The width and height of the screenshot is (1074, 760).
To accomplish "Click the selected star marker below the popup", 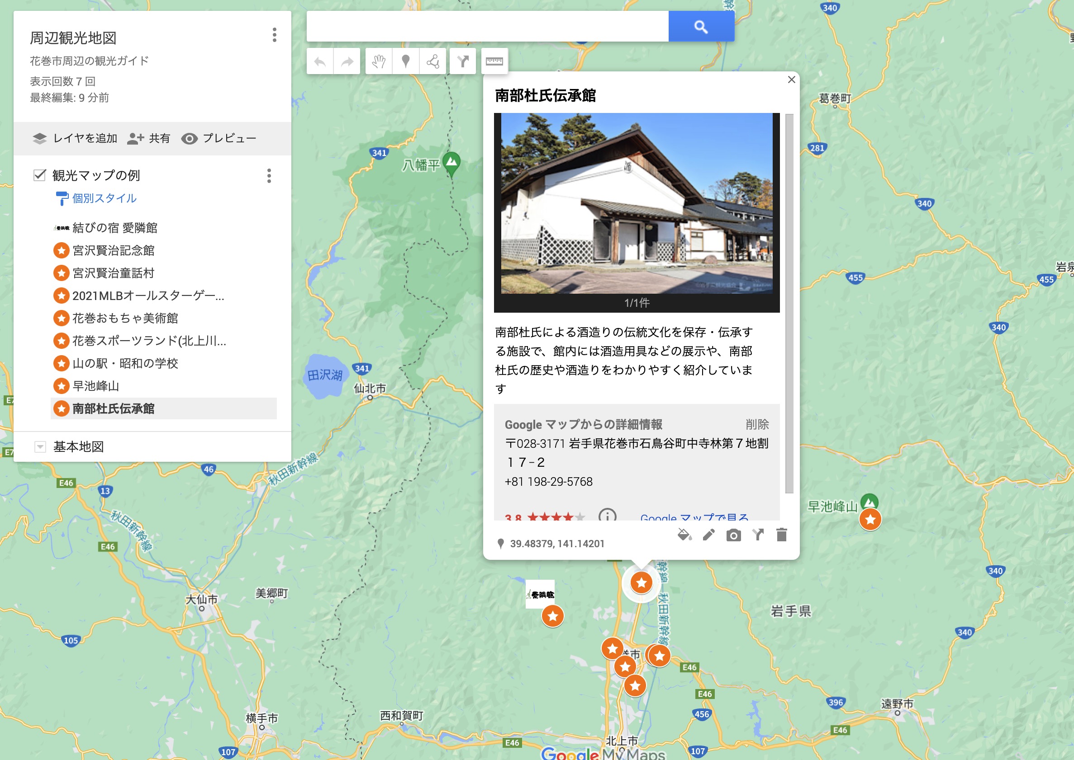I will click(x=642, y=582).
